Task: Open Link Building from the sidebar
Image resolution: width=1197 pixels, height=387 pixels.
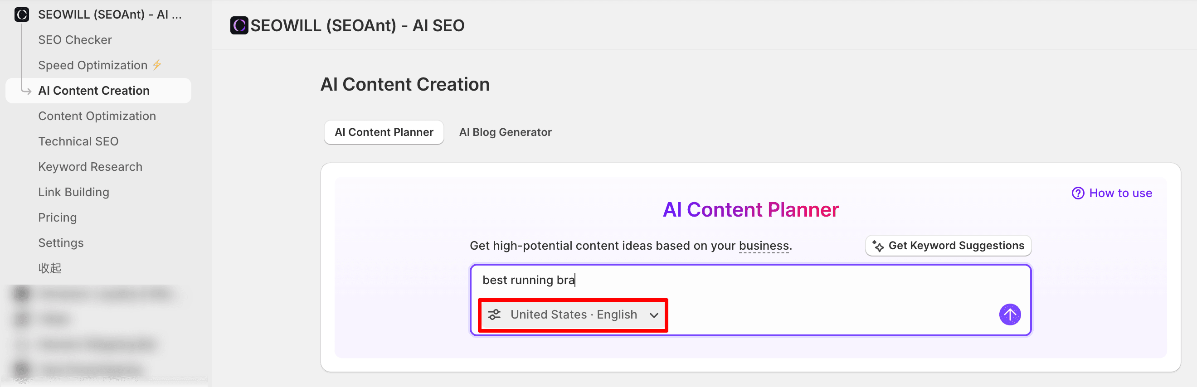Action: 73,192
